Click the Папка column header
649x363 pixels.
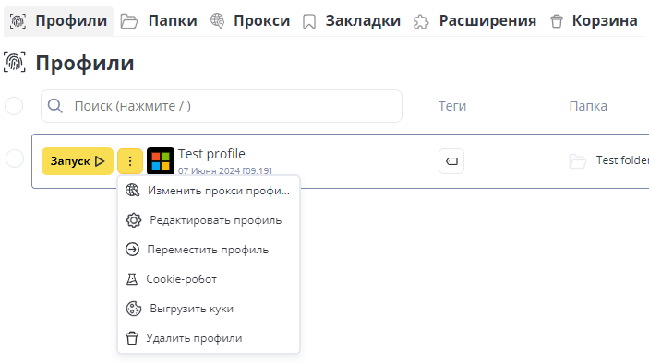[588, 106]
